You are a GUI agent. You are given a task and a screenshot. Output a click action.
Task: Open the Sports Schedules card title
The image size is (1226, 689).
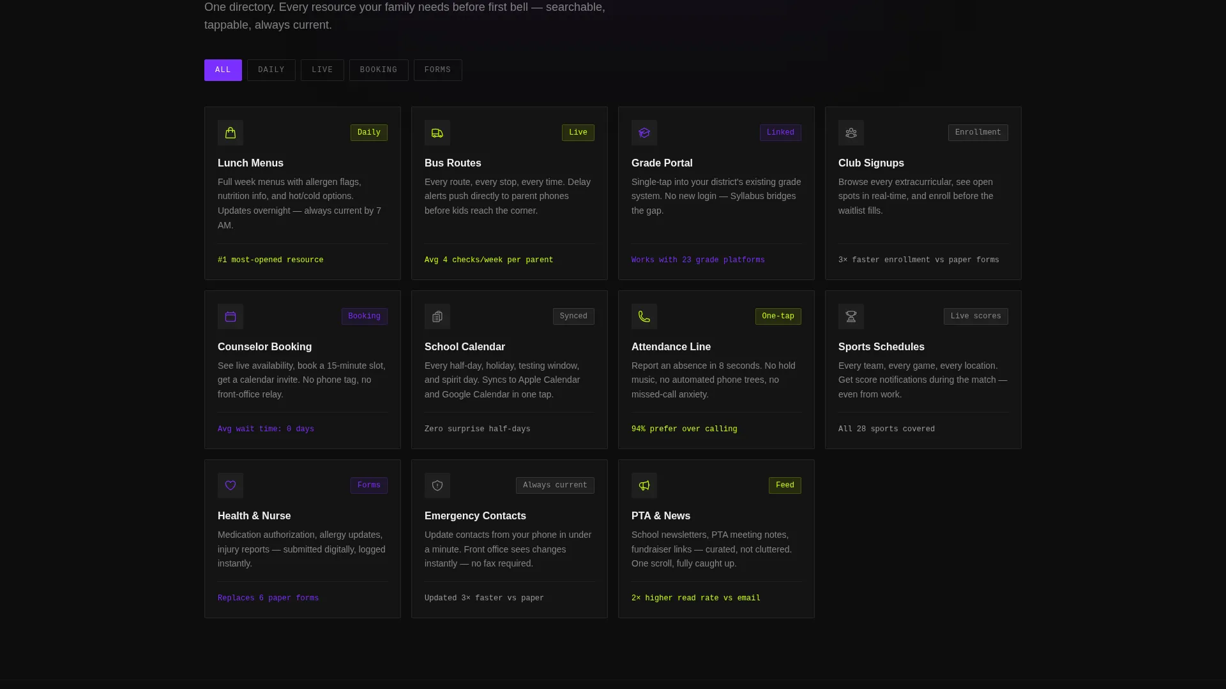click(x=881, y=347)
